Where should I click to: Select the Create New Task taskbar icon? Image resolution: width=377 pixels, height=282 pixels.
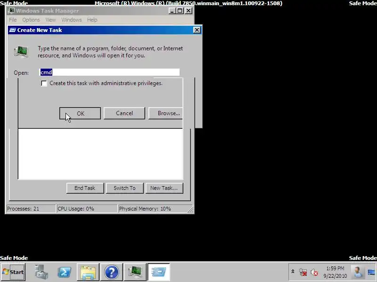(x=159, y=272)
